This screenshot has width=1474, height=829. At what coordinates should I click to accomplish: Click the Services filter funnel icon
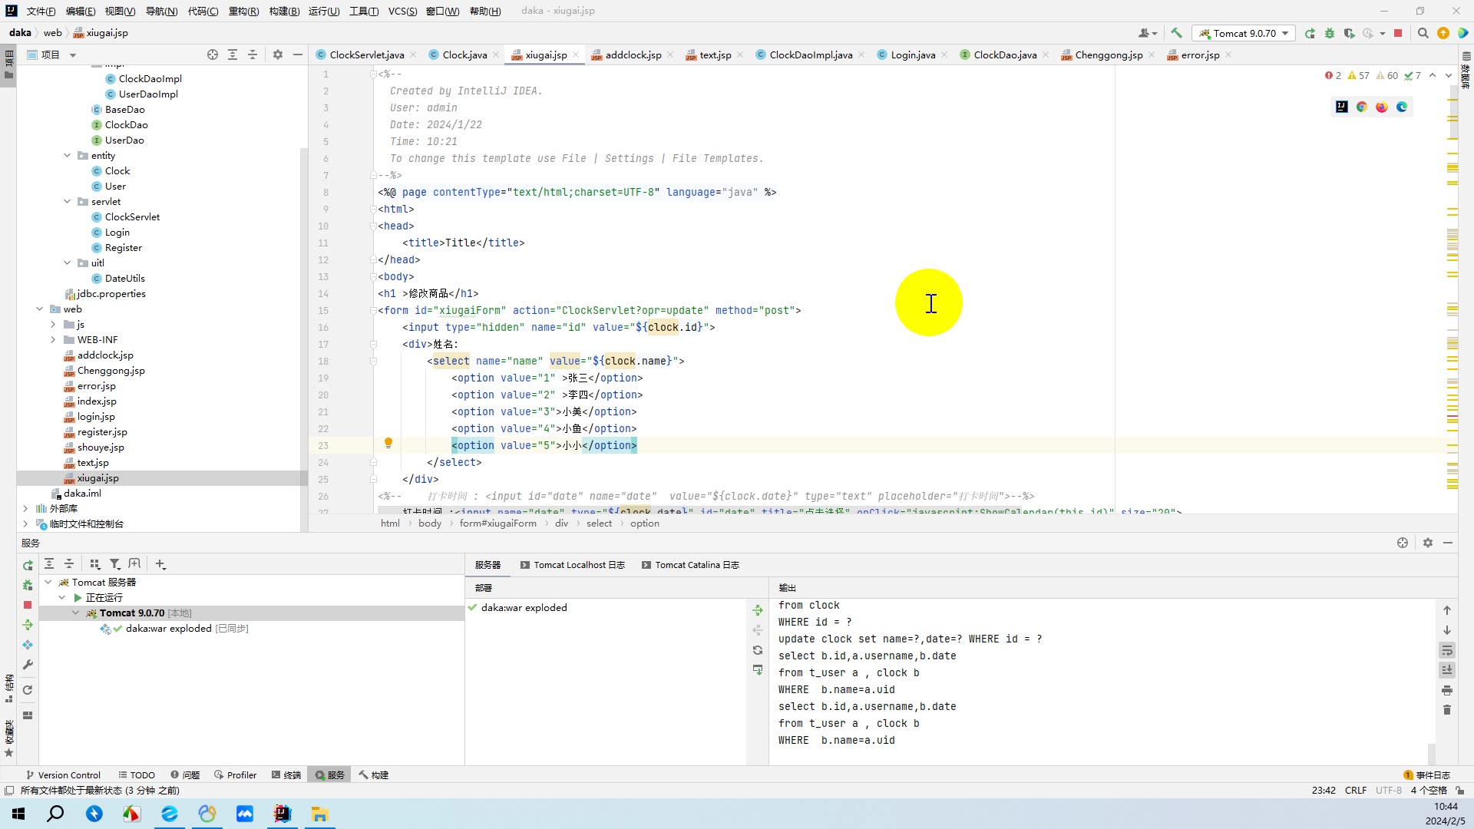pos(114,564)
